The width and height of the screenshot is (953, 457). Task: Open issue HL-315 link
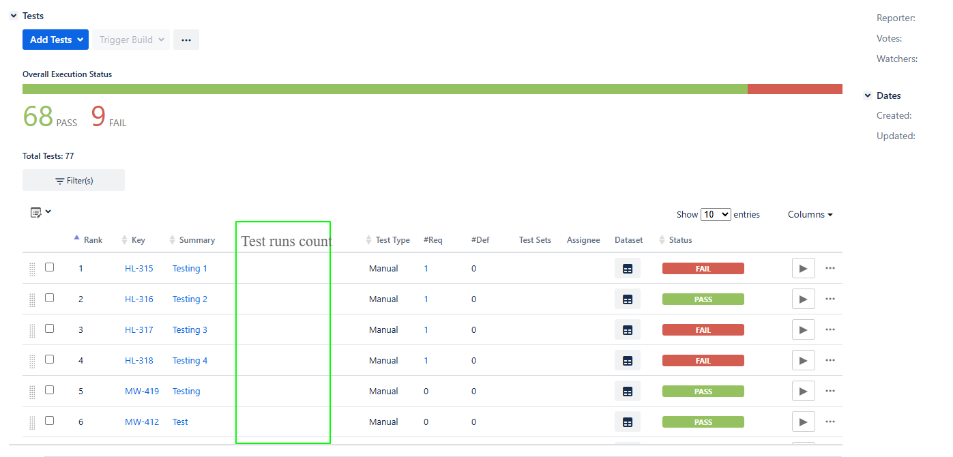[139, 269]
